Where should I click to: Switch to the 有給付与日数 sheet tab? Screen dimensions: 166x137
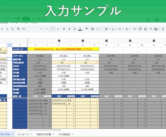[x=44, y=134]
